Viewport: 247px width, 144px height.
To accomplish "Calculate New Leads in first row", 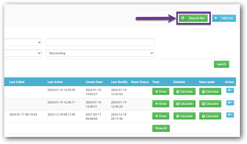I will click(210, 91).
